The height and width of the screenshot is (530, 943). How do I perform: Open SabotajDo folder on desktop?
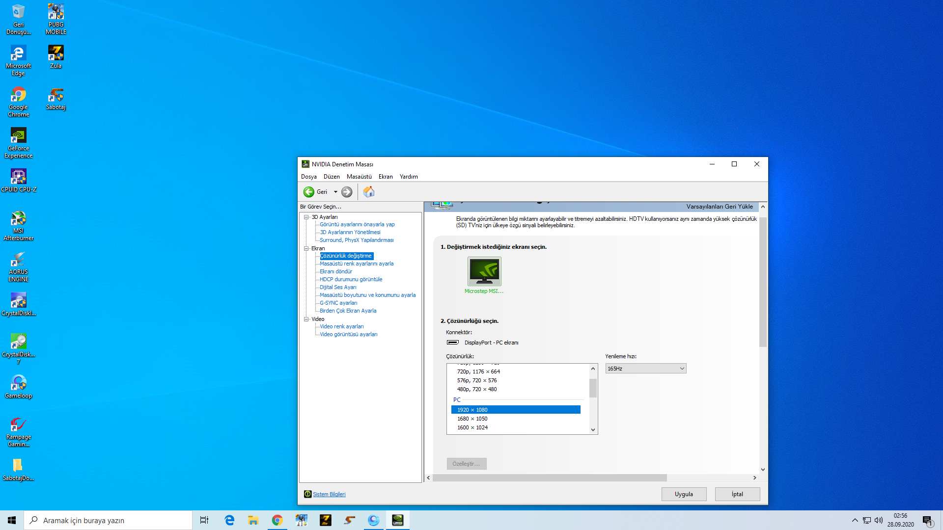click(19, 470)
